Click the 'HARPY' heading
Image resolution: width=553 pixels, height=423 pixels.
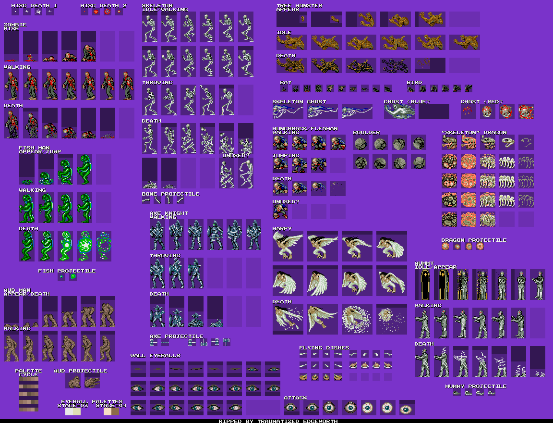point(282,228)
